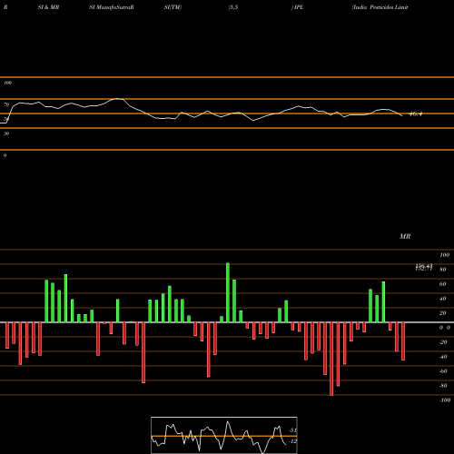The width and height of the screenshot is (454, 454).
Task: Click the RSI axis label 70
Action: click(x=6, y=104)
